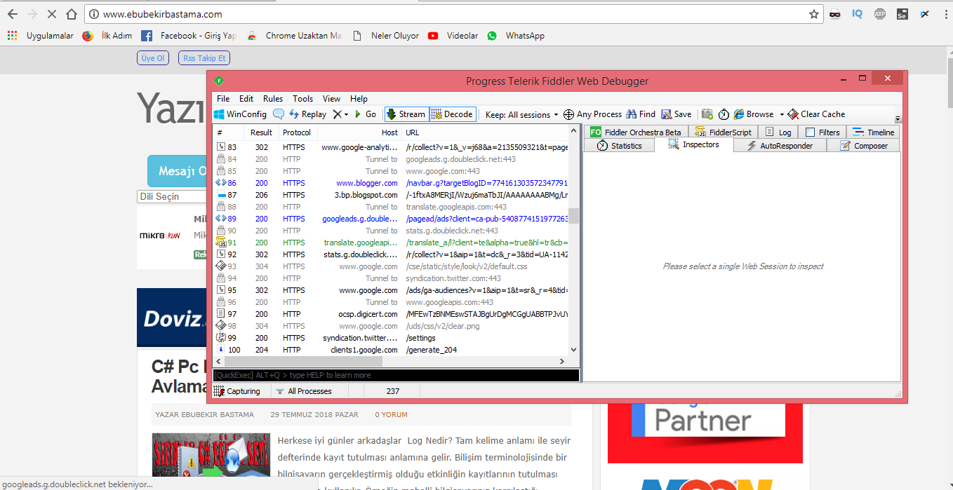953x490 pixels.
Task: Open the File menu in Fiddler
Action: point(223,99)
